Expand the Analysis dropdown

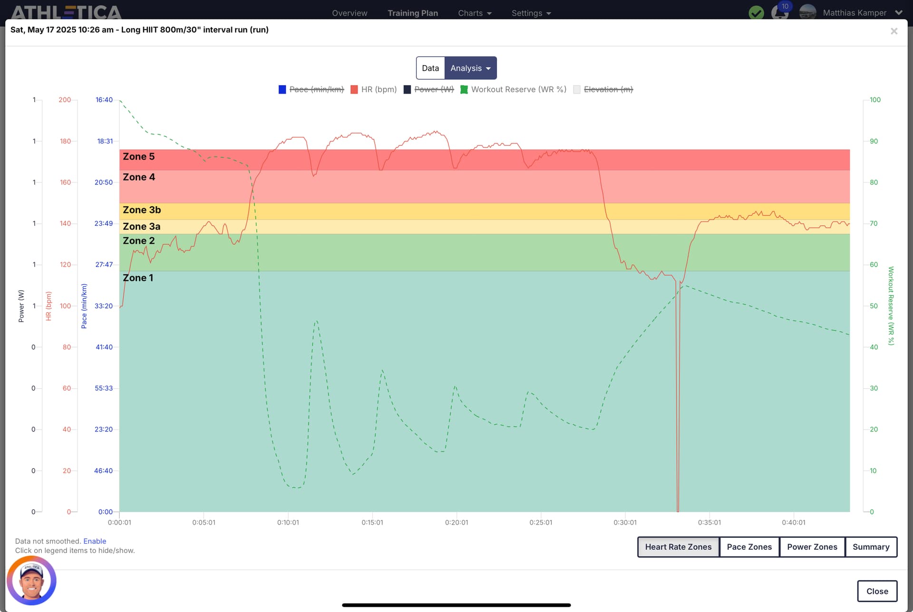470,68
